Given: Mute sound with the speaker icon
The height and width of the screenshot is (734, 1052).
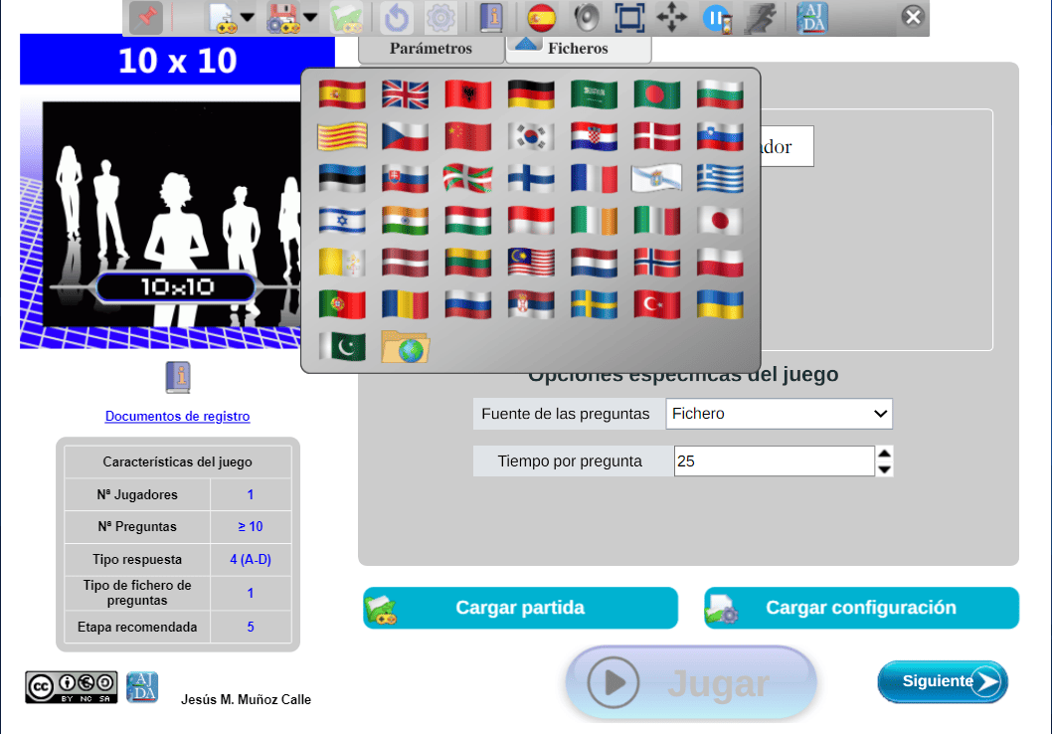Looking at the screenshot, I should (587, 18).
